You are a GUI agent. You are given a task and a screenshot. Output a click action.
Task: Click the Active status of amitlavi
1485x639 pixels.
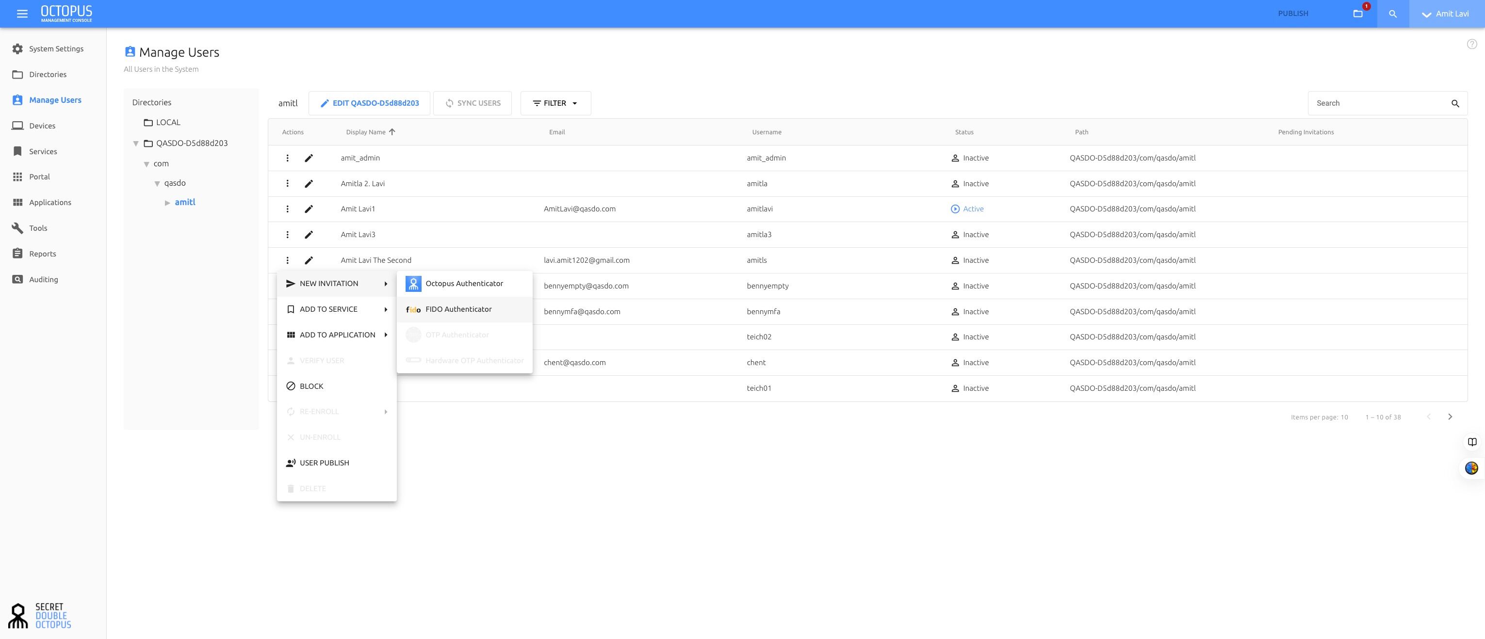click(967, 209)
